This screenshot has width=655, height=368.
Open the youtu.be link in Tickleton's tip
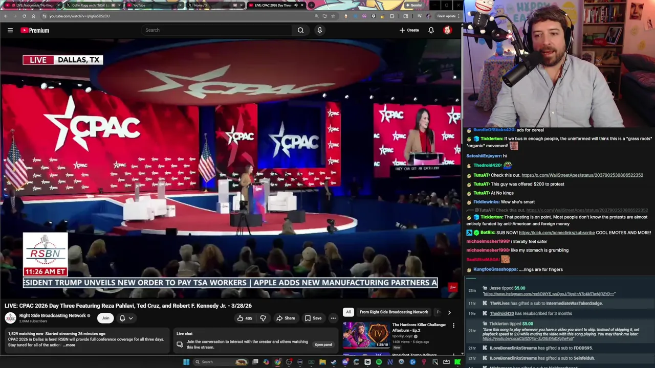[528, 338]
